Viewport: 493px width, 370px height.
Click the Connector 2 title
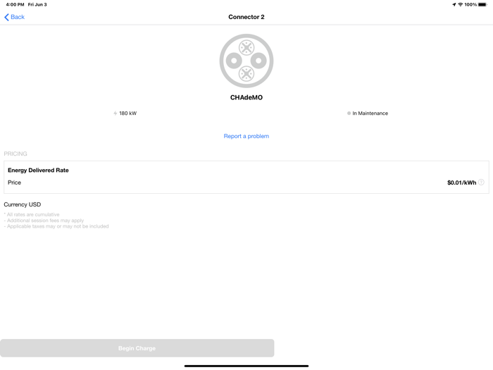[x=246, y=17]
